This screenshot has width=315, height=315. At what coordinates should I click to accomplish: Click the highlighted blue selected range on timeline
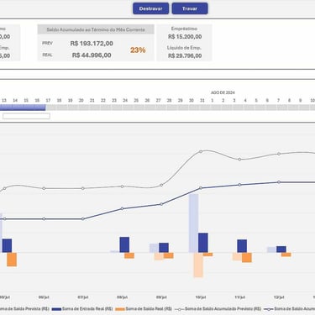23,108
